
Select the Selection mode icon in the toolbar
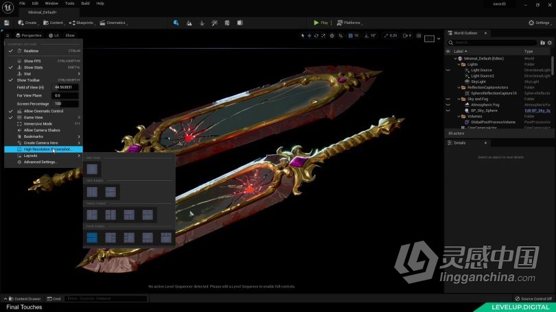pos(176,23)
